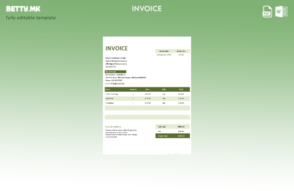Click the Price column header in table
Screen dimensions: 294x191
pos(148,89)
